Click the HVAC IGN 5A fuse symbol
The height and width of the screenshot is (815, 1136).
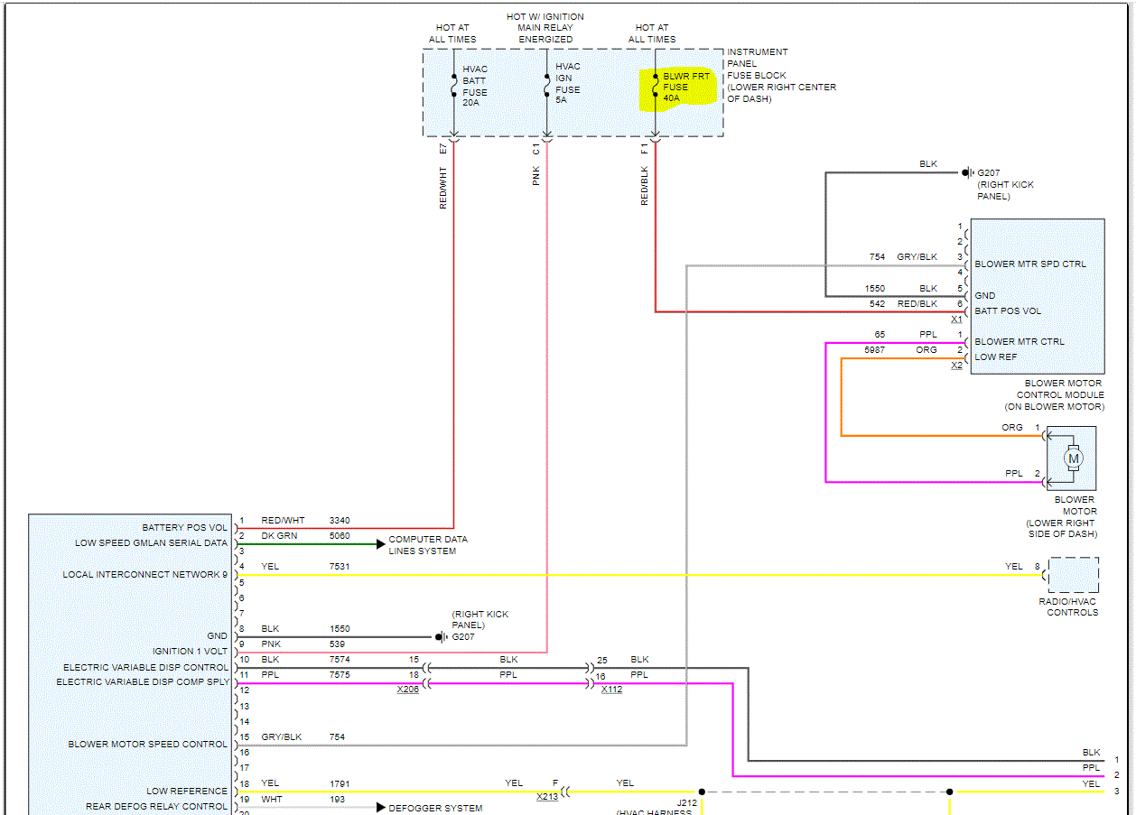pos(546,85)
